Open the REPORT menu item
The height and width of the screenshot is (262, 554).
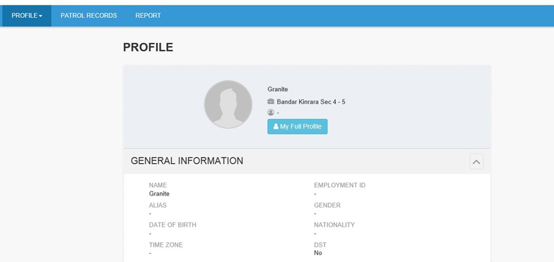point(148,15)
